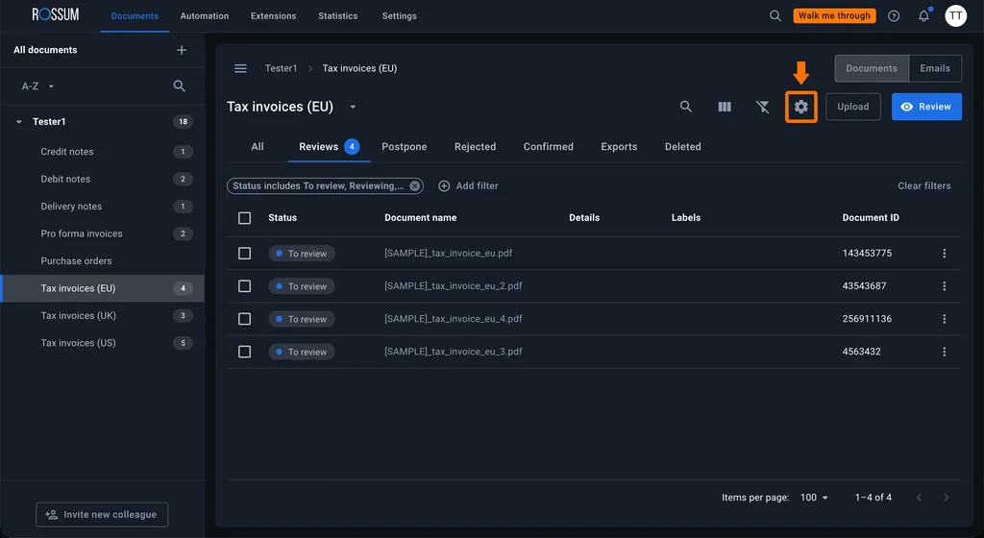The width and height of the screenshot is (984, 538).
Task: Select the checkbox for [SAMPLE]_tax_invoice_eu_2.pdf
Action: [245, 286]
